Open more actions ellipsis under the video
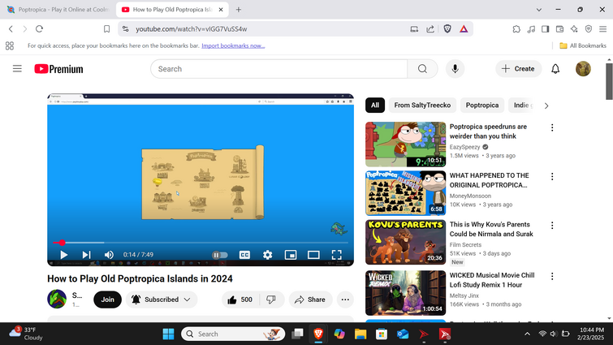Screen dimensions: 613x345 (x=345, y=300)
